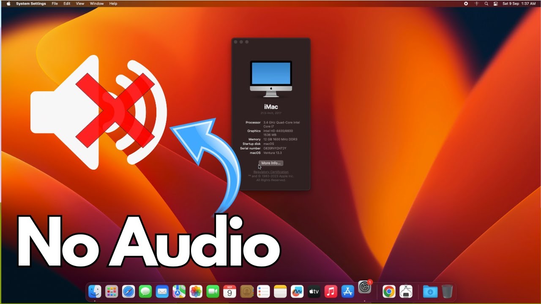Open Wi-Fi status in menu bar
Screen dimensions: 541x304
(x=476, y=3)
